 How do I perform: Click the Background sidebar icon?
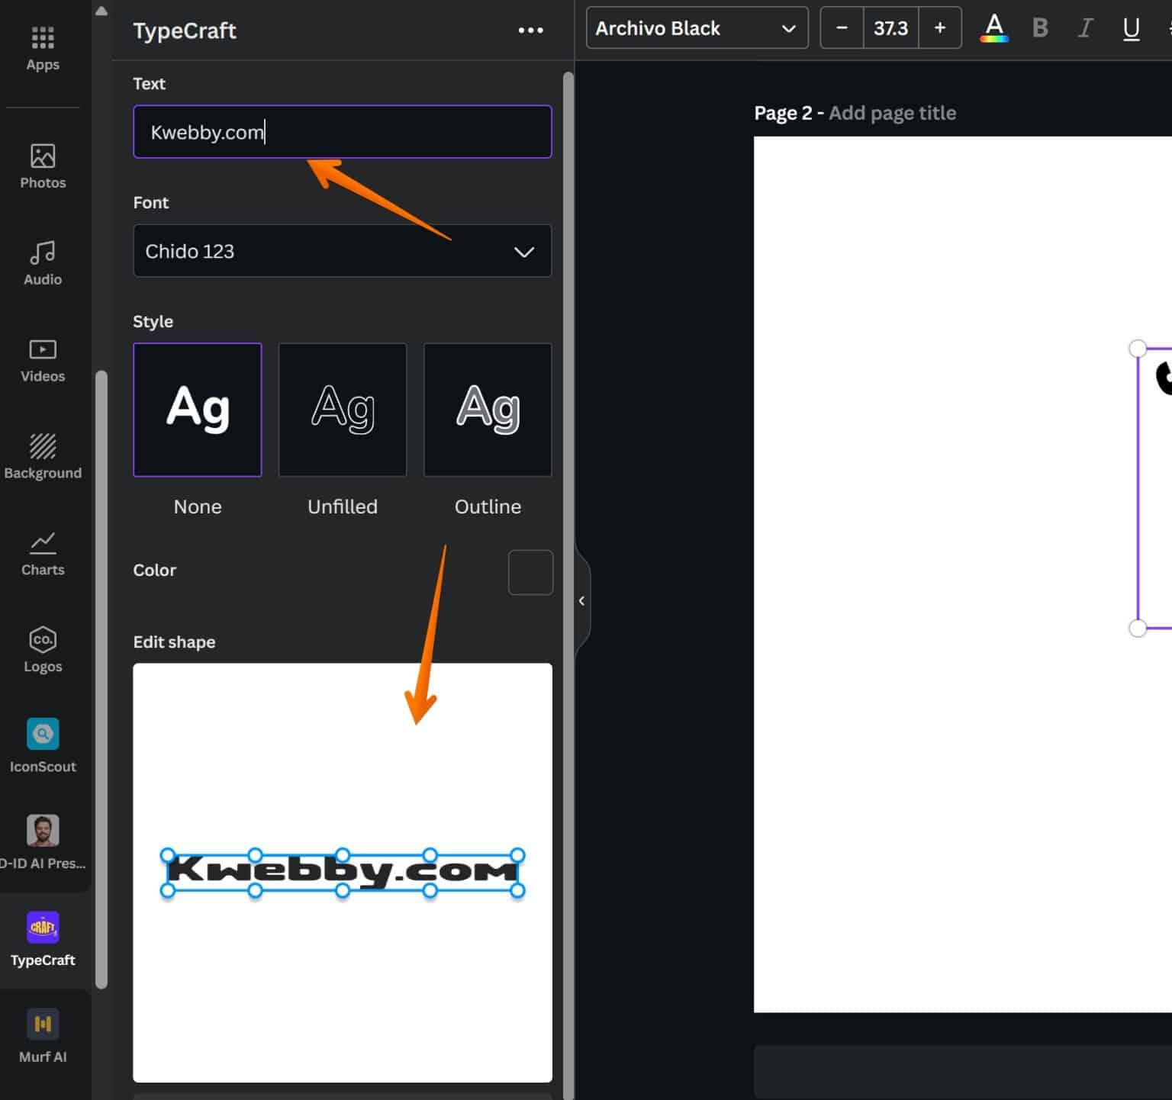(x=42, y=456)
